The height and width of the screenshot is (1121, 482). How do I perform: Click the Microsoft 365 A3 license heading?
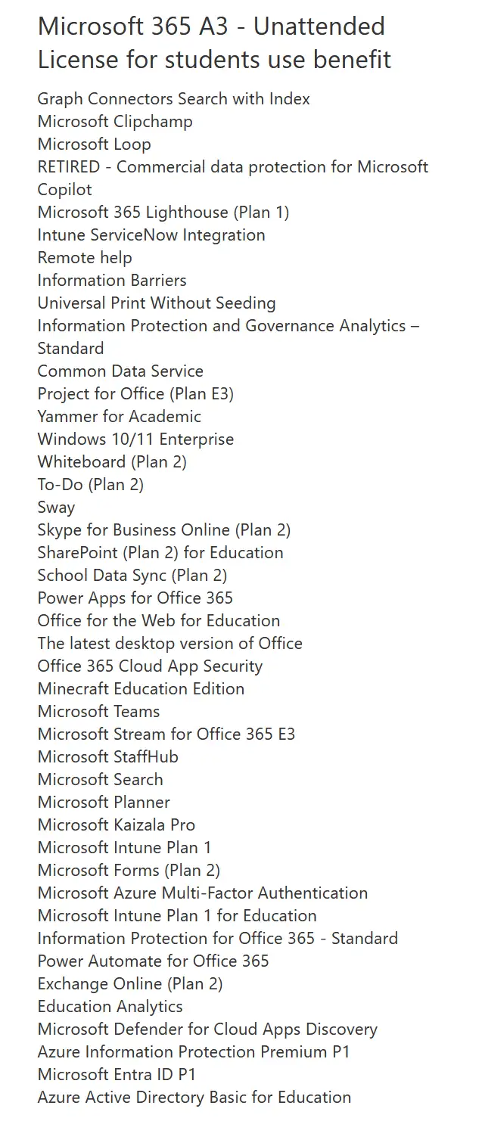point(214,42)
